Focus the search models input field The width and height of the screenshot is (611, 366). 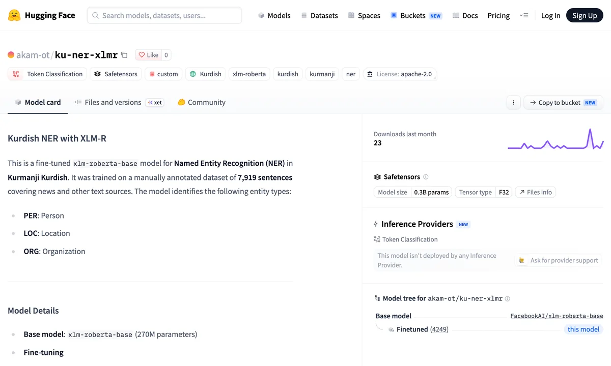(x=164, y=15)
